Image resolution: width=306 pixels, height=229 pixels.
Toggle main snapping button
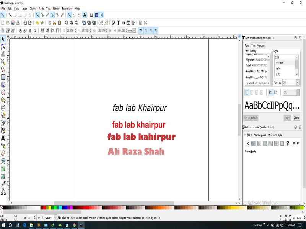[x=3, y=15]
